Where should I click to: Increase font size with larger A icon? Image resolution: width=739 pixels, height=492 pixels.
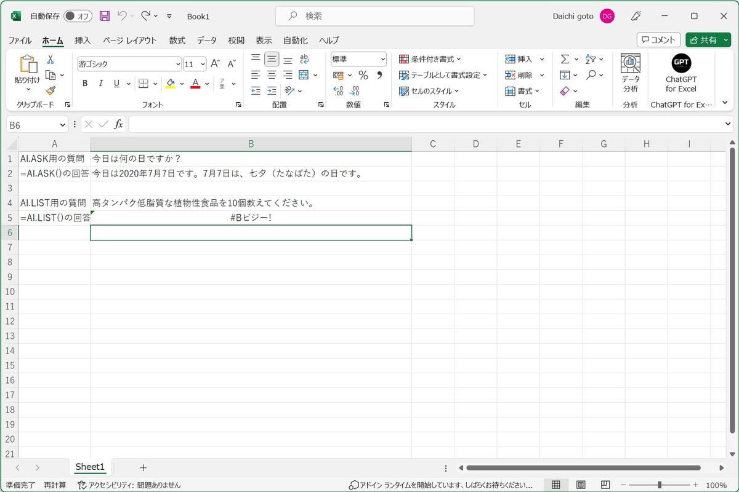(215, 63)
